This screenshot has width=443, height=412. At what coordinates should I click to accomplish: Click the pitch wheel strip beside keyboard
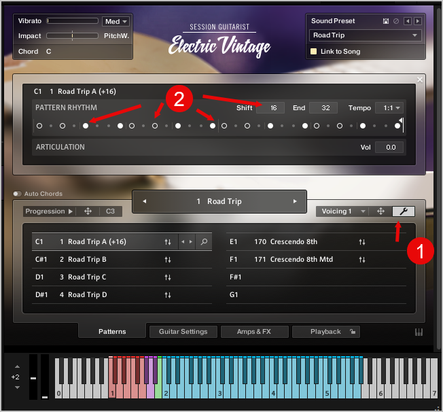click(33, 377)
